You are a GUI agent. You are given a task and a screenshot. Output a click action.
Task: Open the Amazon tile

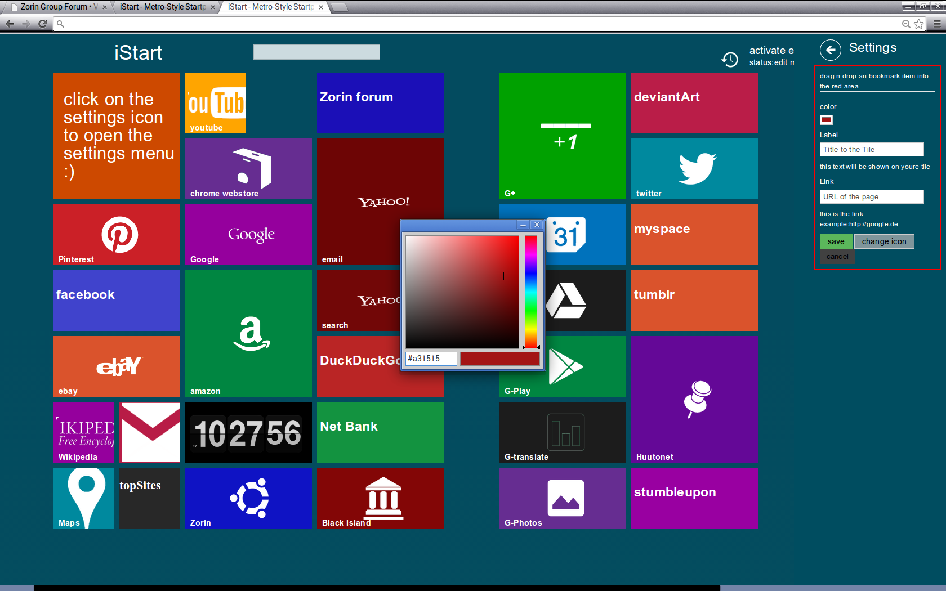(251, 333)
